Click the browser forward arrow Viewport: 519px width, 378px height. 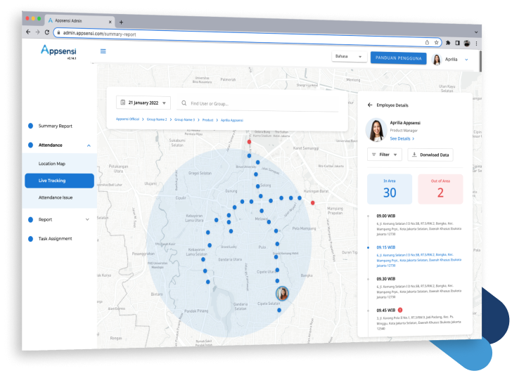coord(37,32)
